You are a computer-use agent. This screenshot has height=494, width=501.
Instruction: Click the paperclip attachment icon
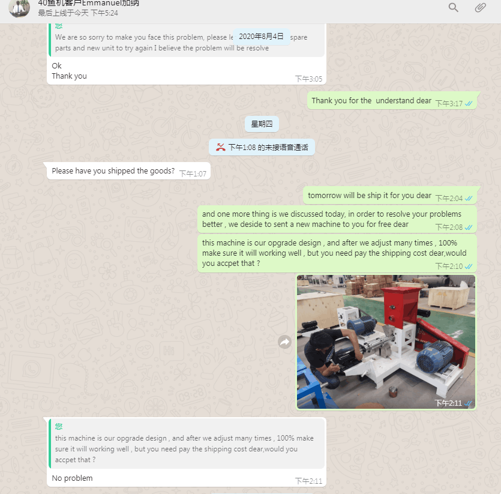pos(480,7)
